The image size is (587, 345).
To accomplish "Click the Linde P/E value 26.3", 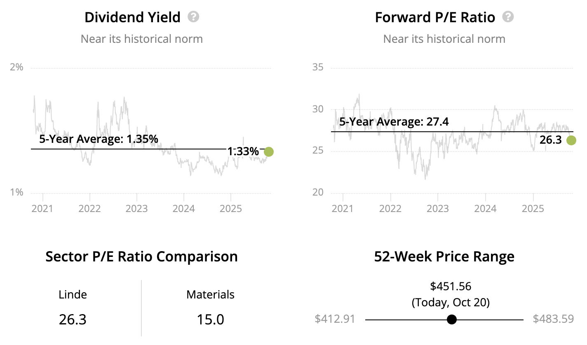I will 73,319.
